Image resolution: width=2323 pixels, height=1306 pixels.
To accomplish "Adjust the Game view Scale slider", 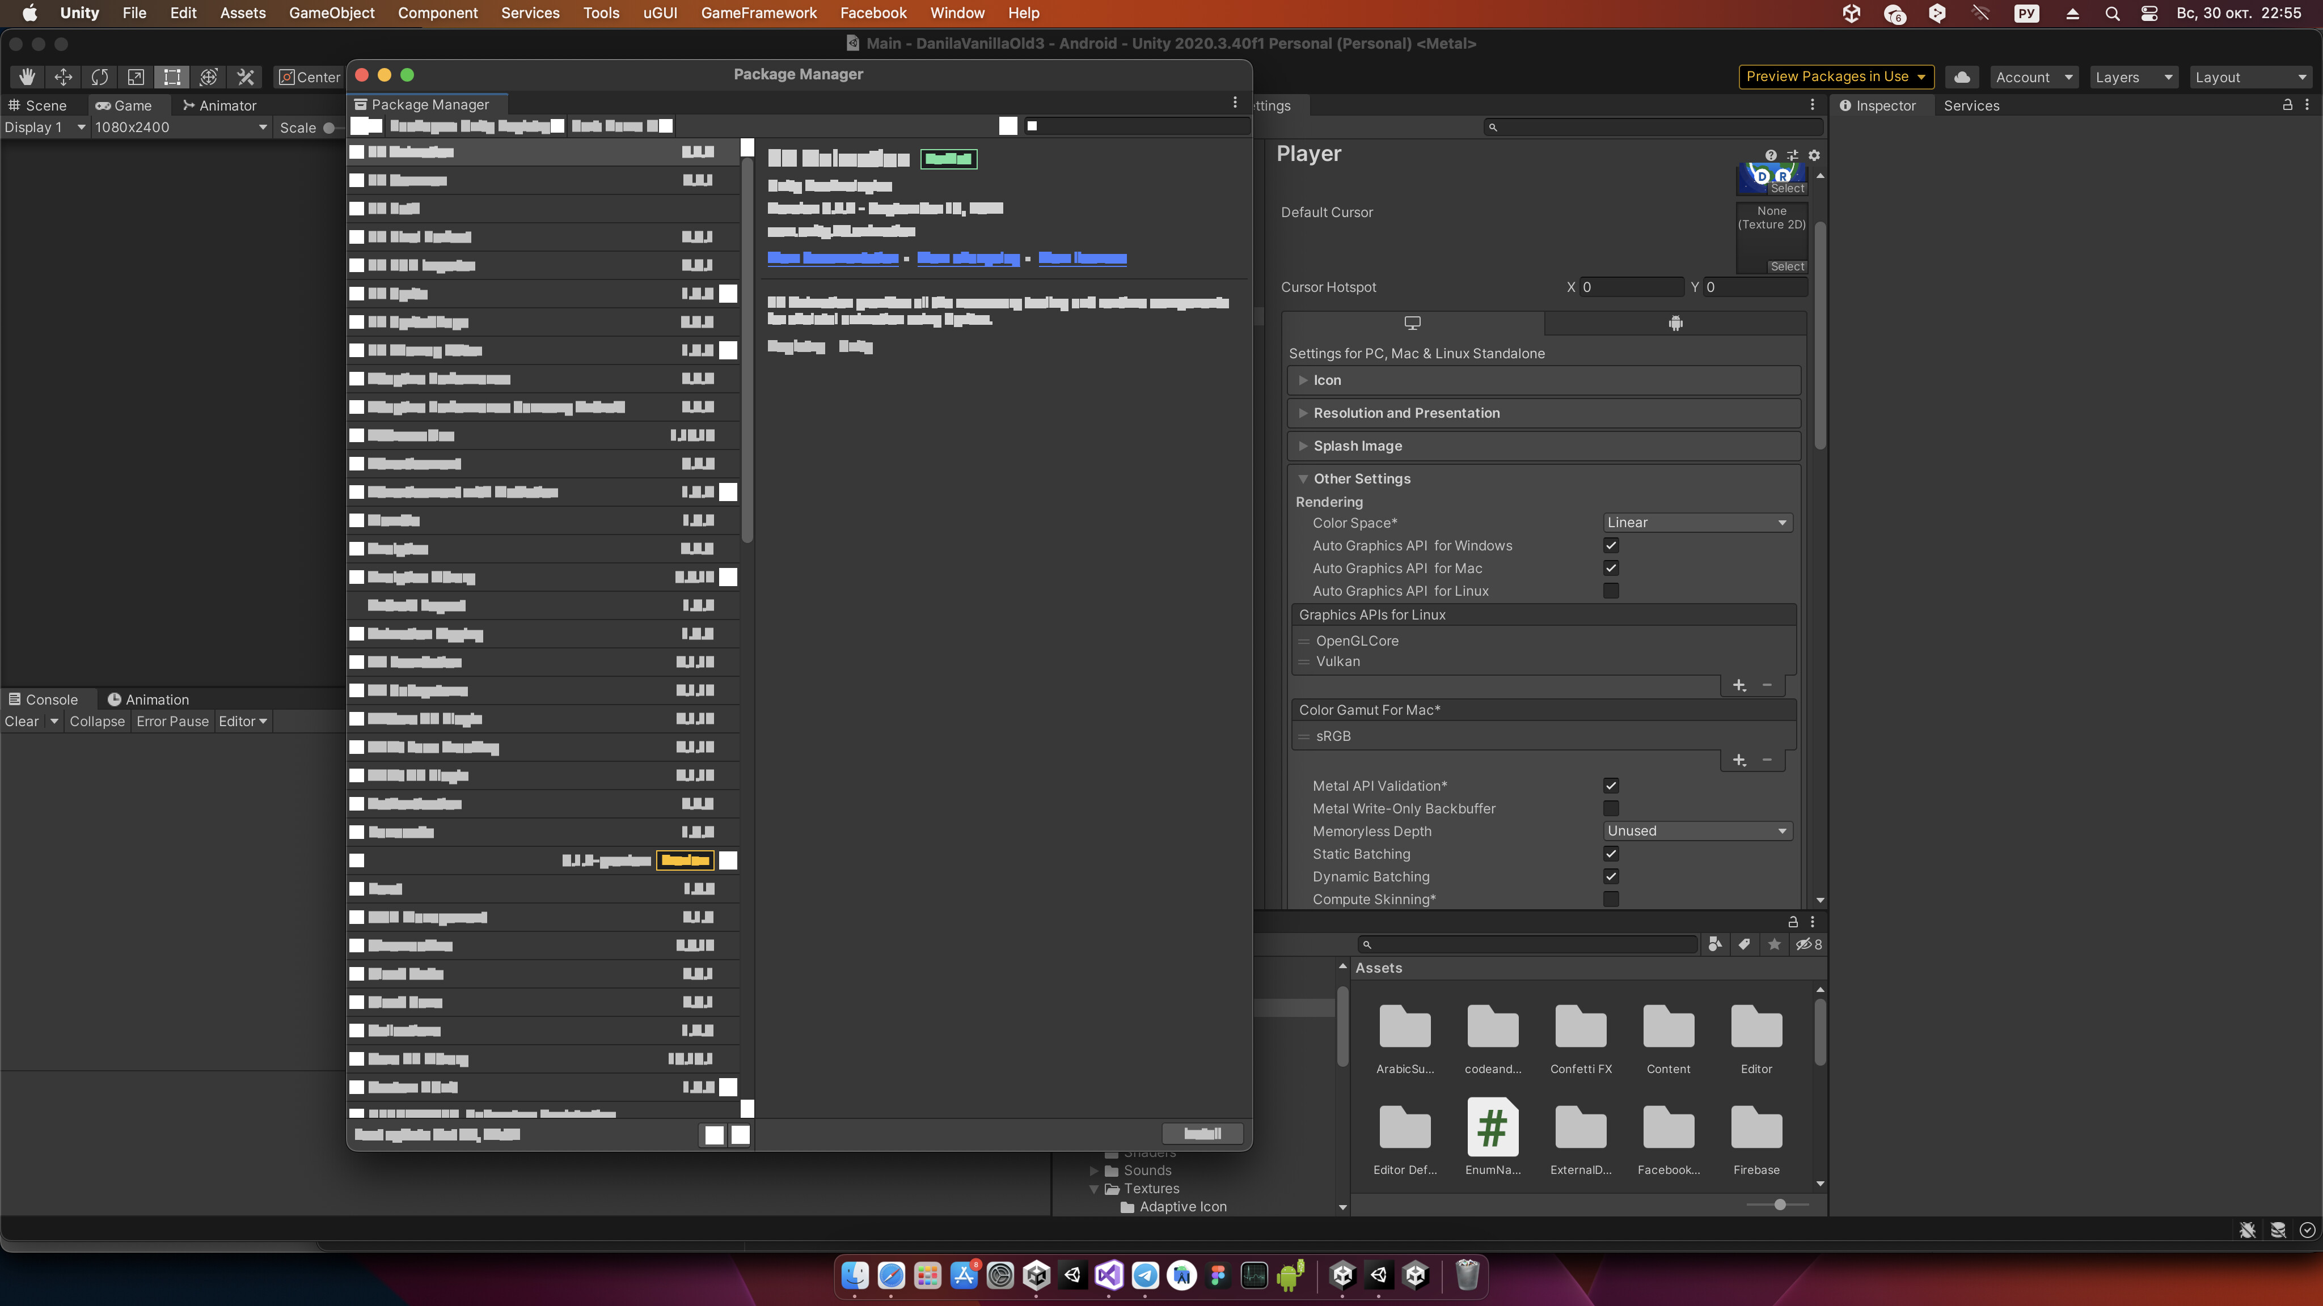I will [329, 128].
